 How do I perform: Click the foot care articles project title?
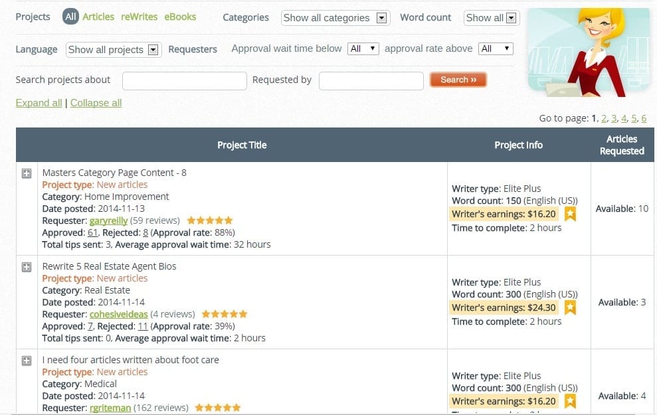pyautogui.click(x=131, y=360)
